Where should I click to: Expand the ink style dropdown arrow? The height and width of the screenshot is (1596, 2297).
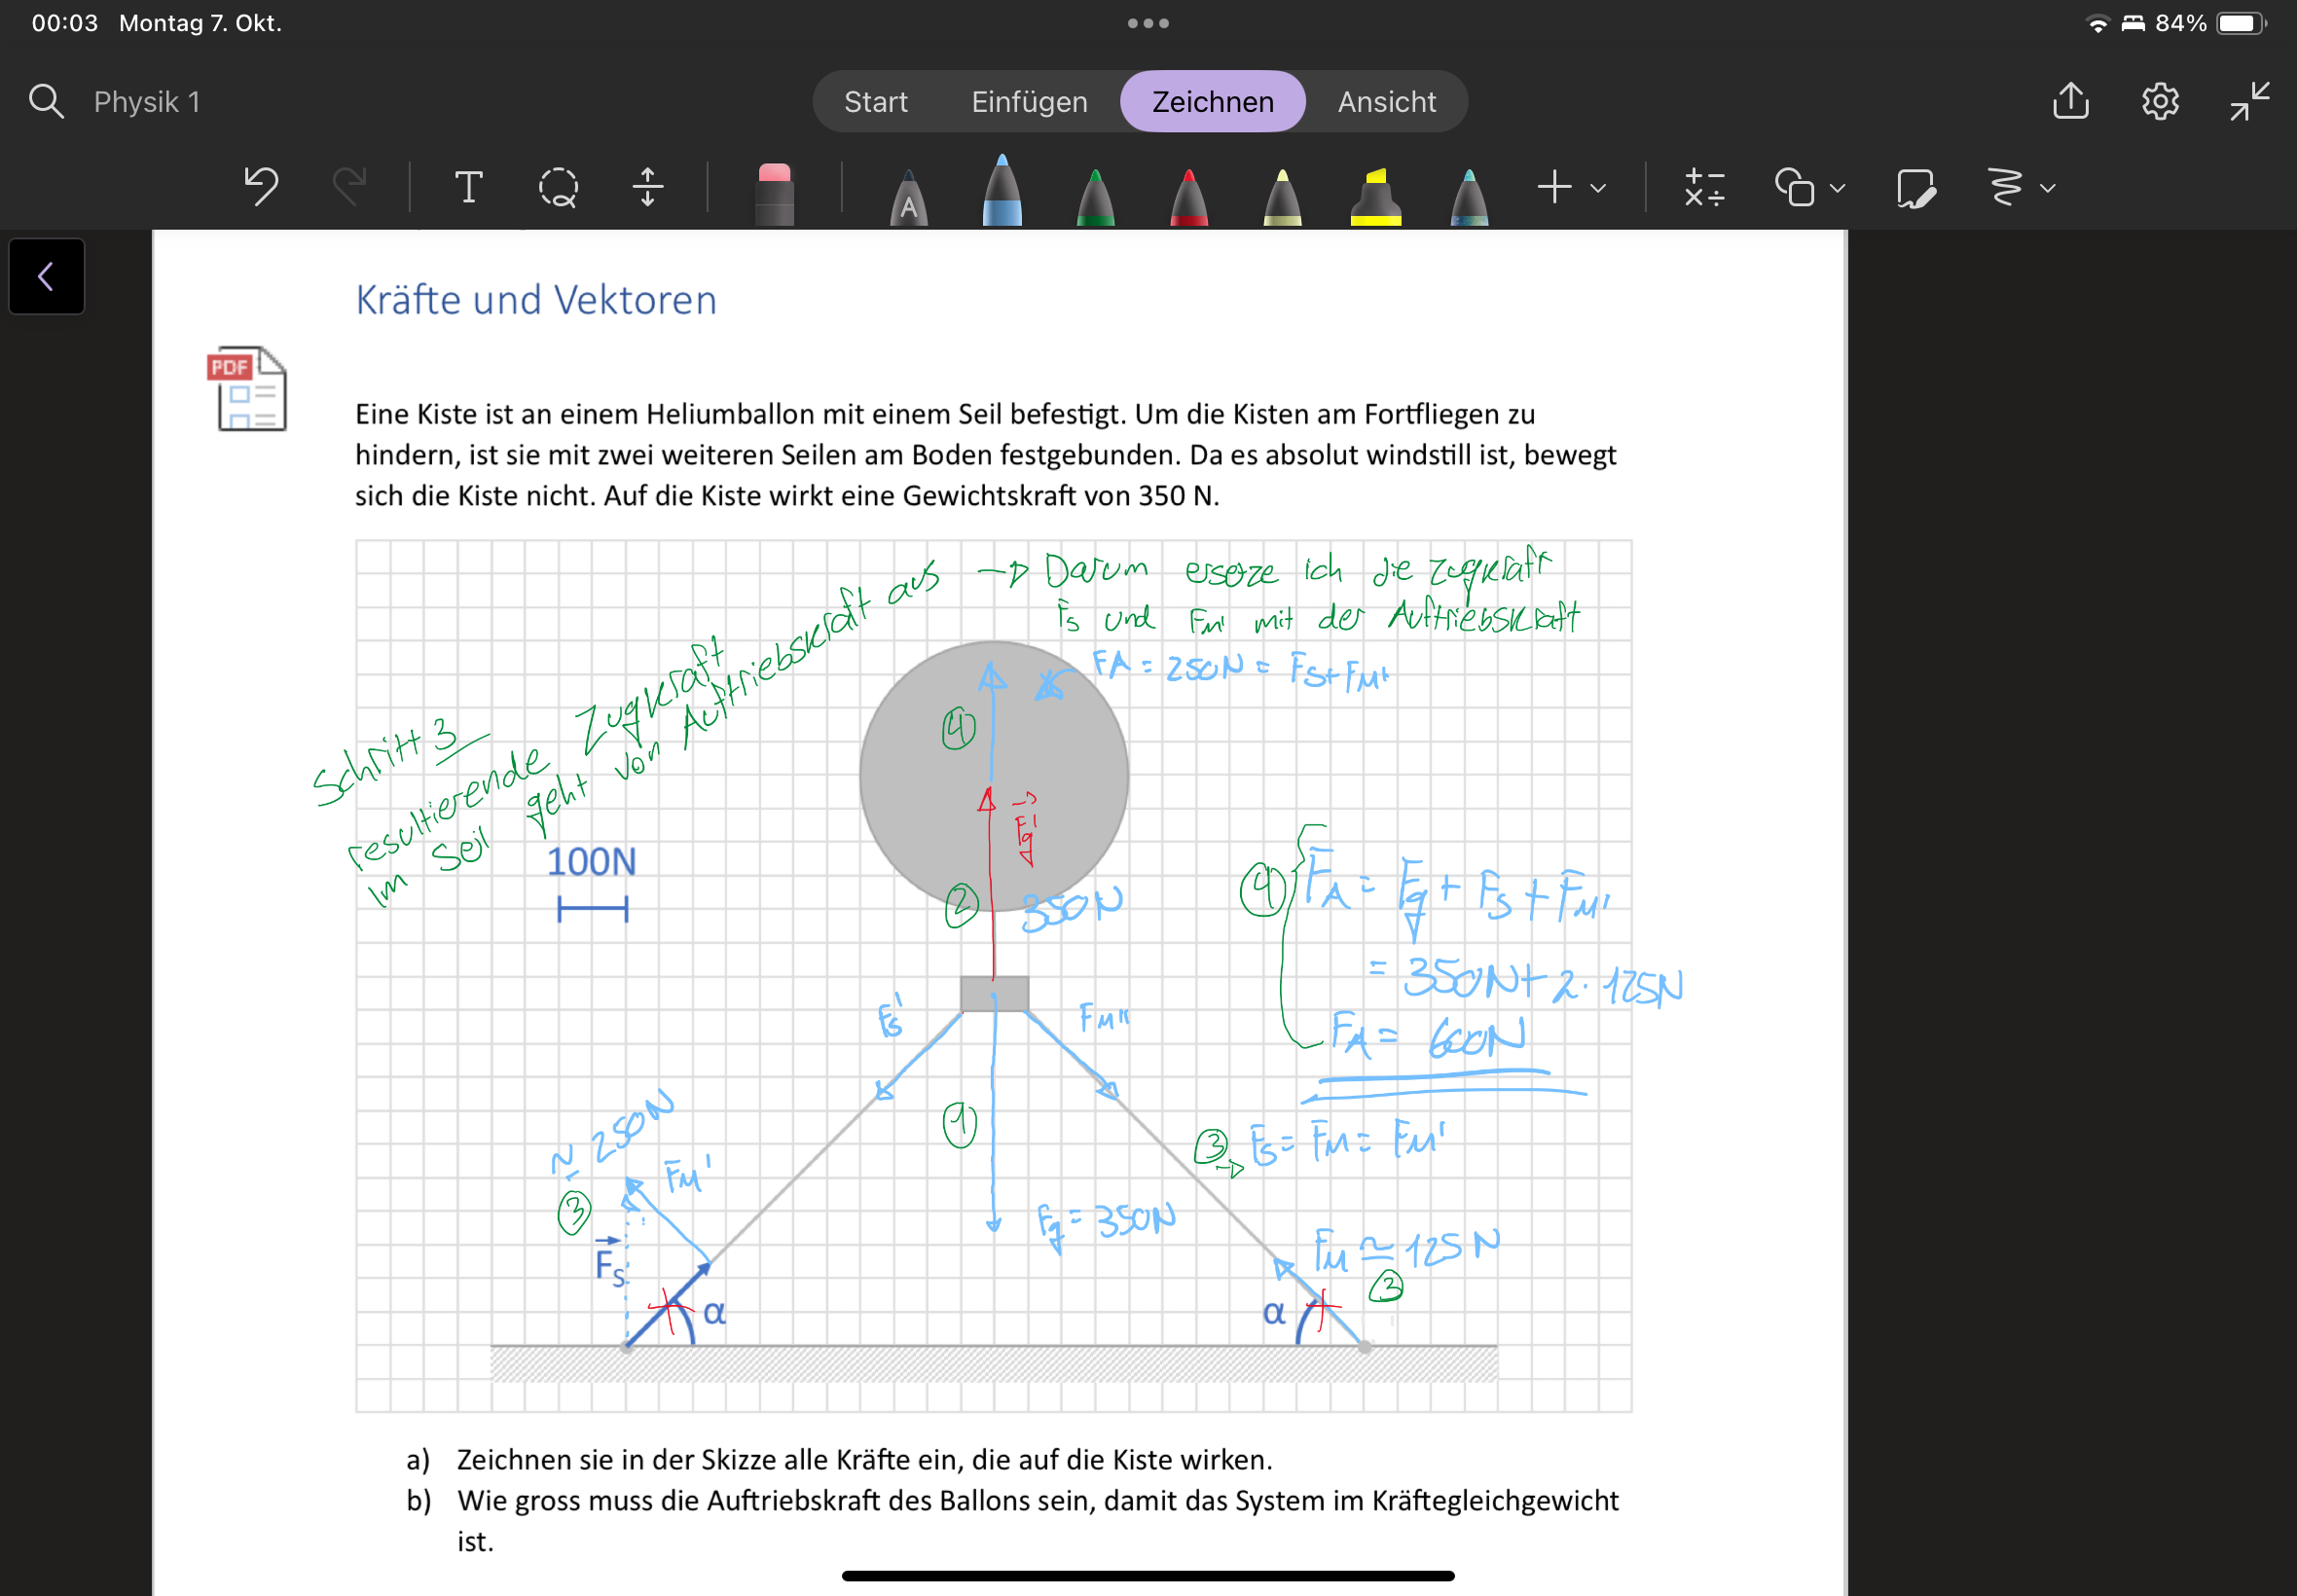click(x=2047, y=188)
